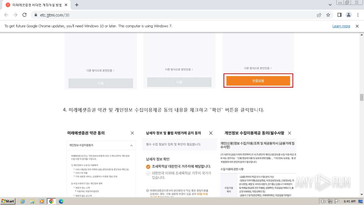Open File Explorer from taskbar

tap(32, 201)
